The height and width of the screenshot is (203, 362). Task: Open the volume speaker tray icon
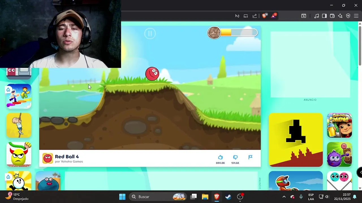pos(327,197)
